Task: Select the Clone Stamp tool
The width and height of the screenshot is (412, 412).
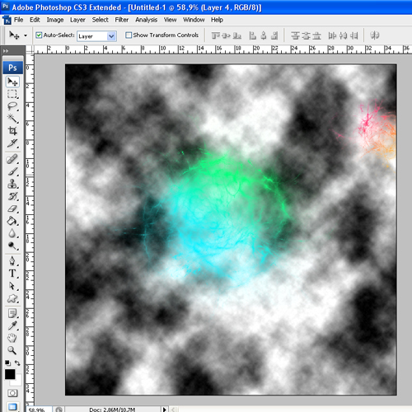Action: point(12,184)
